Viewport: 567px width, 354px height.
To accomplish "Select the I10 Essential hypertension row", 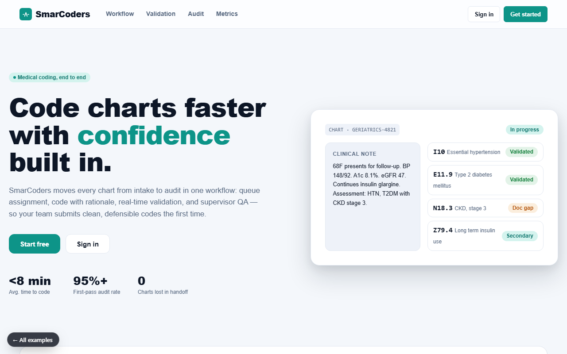I will [485, 152].
